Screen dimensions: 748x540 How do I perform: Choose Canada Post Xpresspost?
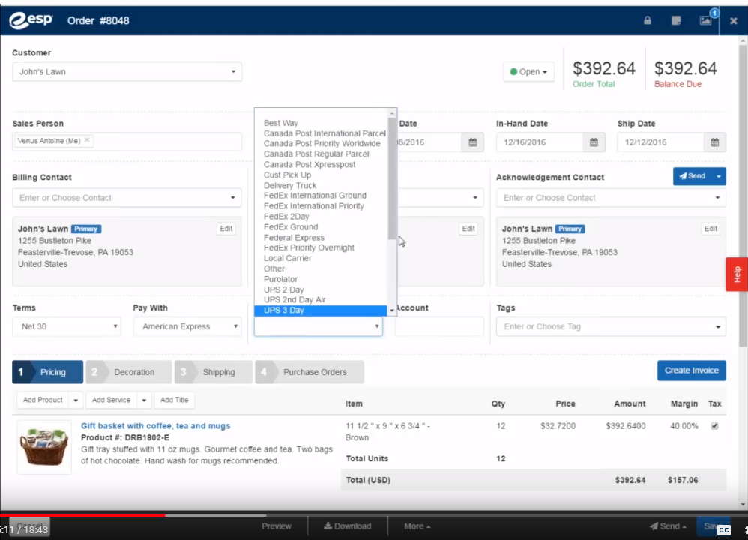pos(309,165)
